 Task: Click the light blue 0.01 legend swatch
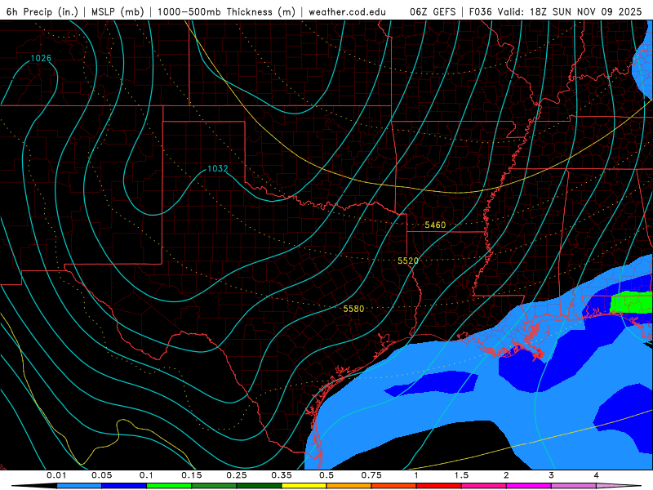tap(79, 486)
